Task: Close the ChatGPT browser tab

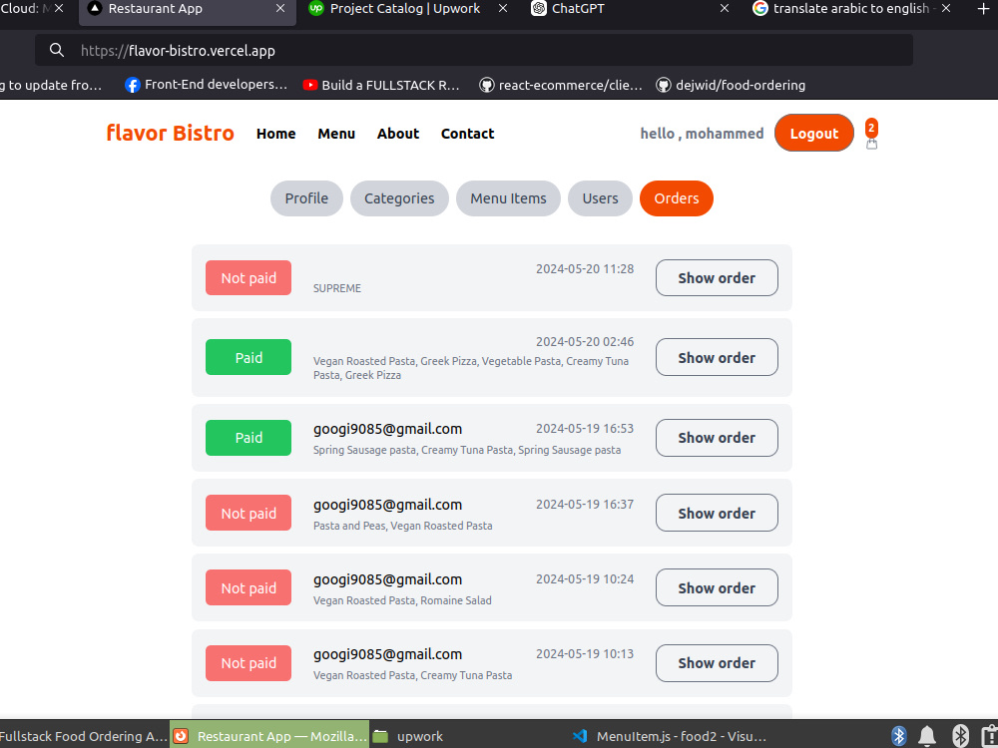Action: pyautogui.click(x=725, y=8)
